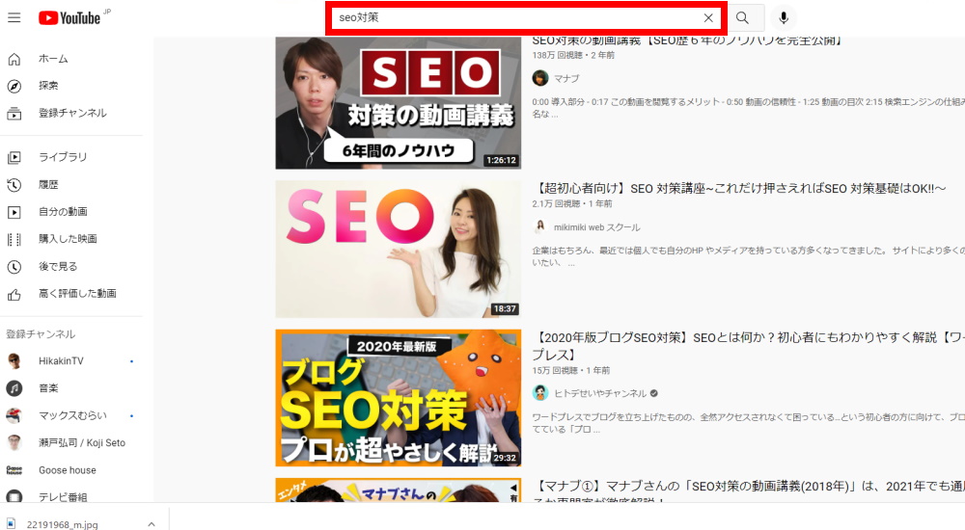965x530 pixels.
Task: Click the purchased movies film icon
Action: pos(14,239)
